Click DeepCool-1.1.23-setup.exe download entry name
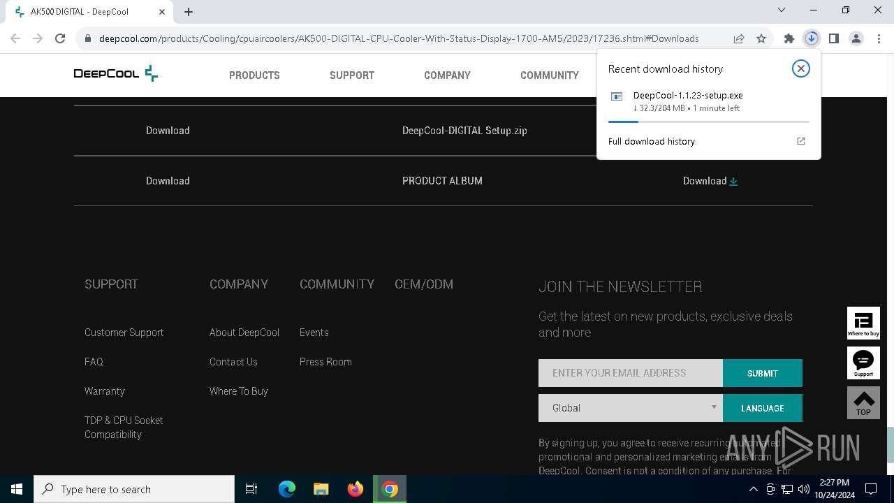Viewport: 894px width, 503px height. pos(688,96)
